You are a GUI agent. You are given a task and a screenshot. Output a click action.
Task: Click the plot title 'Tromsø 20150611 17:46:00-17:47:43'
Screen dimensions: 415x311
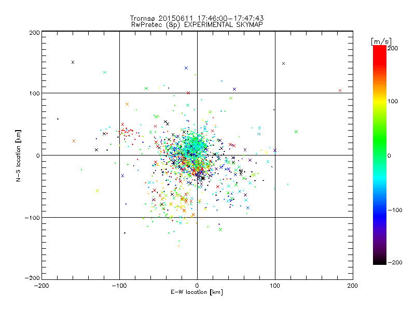pyautogui.click(x=197, y=18)
